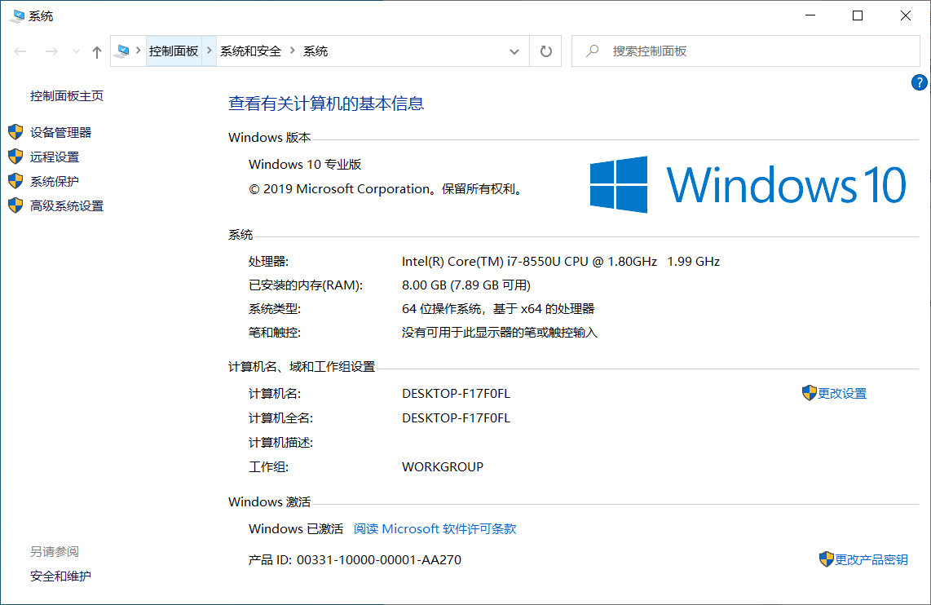This screenshot has width=931, height=605.
Task: Click the computer icon in address bar
Action: coord(122,51)
